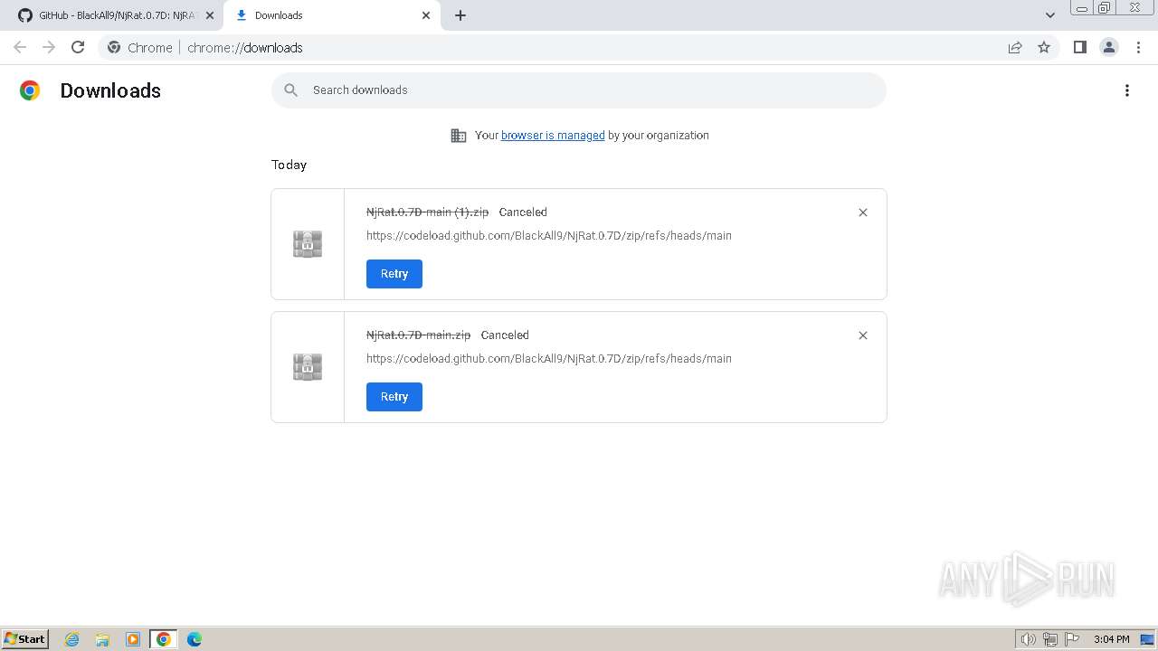The height and width of the screenshot is (651, 1158).
Task: Go back with the browser back arrow
Action: pyautogui.click(x=20, y=47)
